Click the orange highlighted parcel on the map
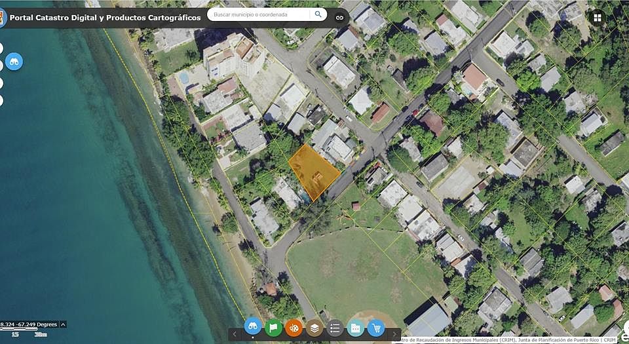Image resolution: width=629 pixels, height=344 pixels. point(313,170)
